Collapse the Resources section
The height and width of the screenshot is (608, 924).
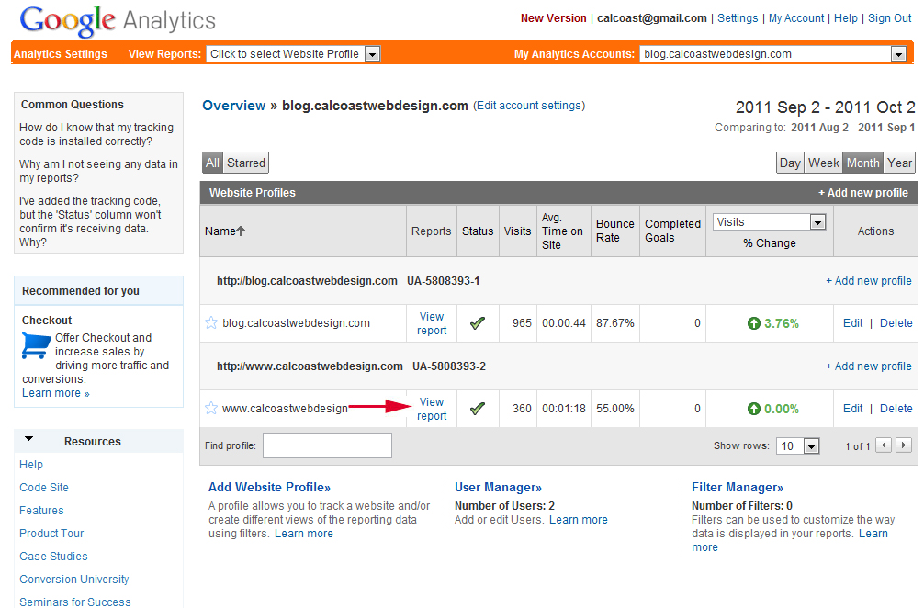(28, 440)
